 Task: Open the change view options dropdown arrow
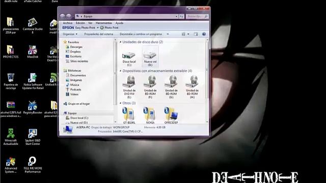(x=188, y=34)
